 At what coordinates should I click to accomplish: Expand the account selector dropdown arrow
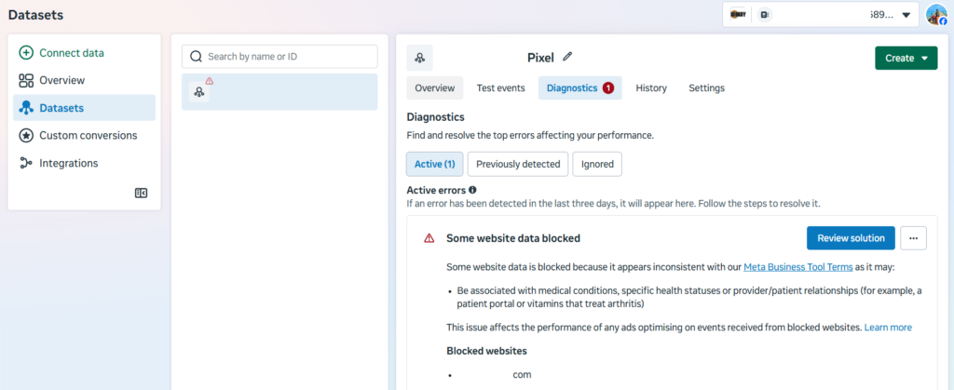906,15
